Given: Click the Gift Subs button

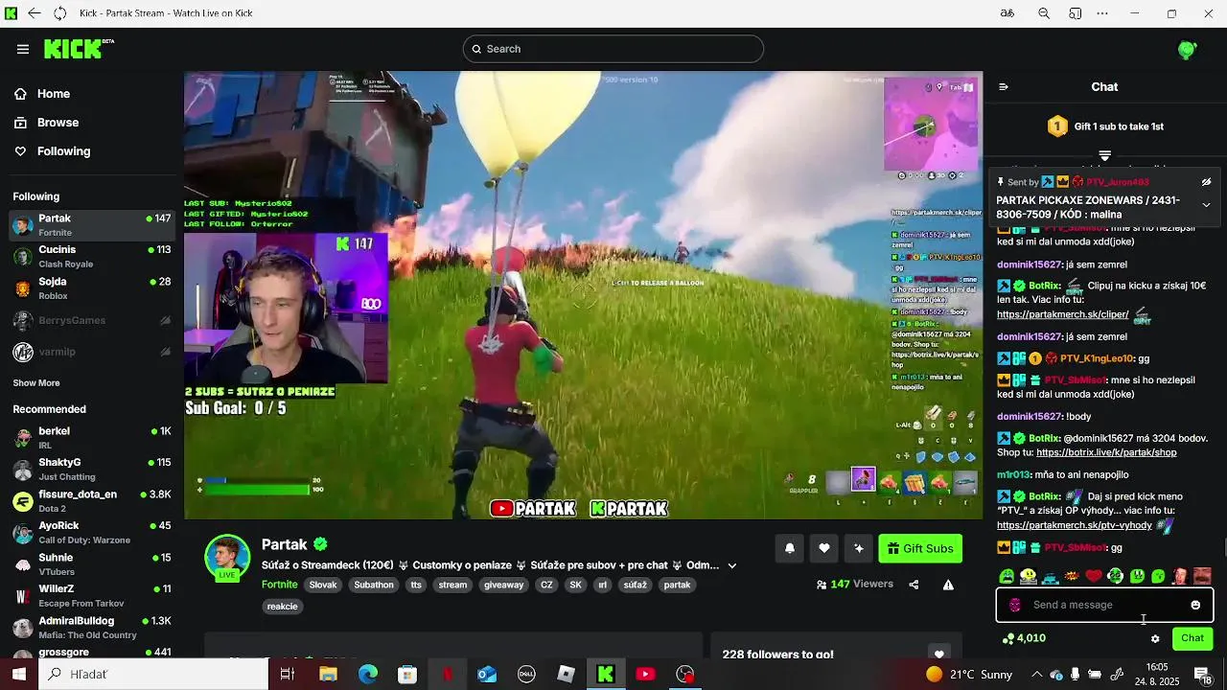Looking at the screenshot, I should click(x=920, y=548).
